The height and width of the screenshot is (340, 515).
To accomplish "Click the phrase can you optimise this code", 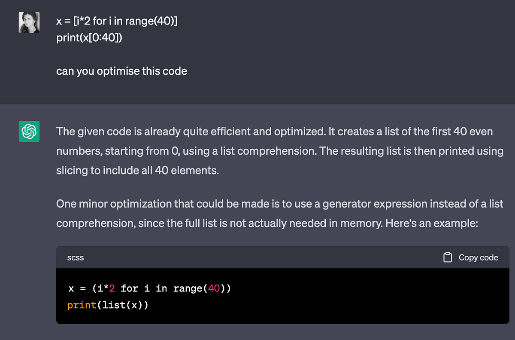I will click(x=121, y=71).
